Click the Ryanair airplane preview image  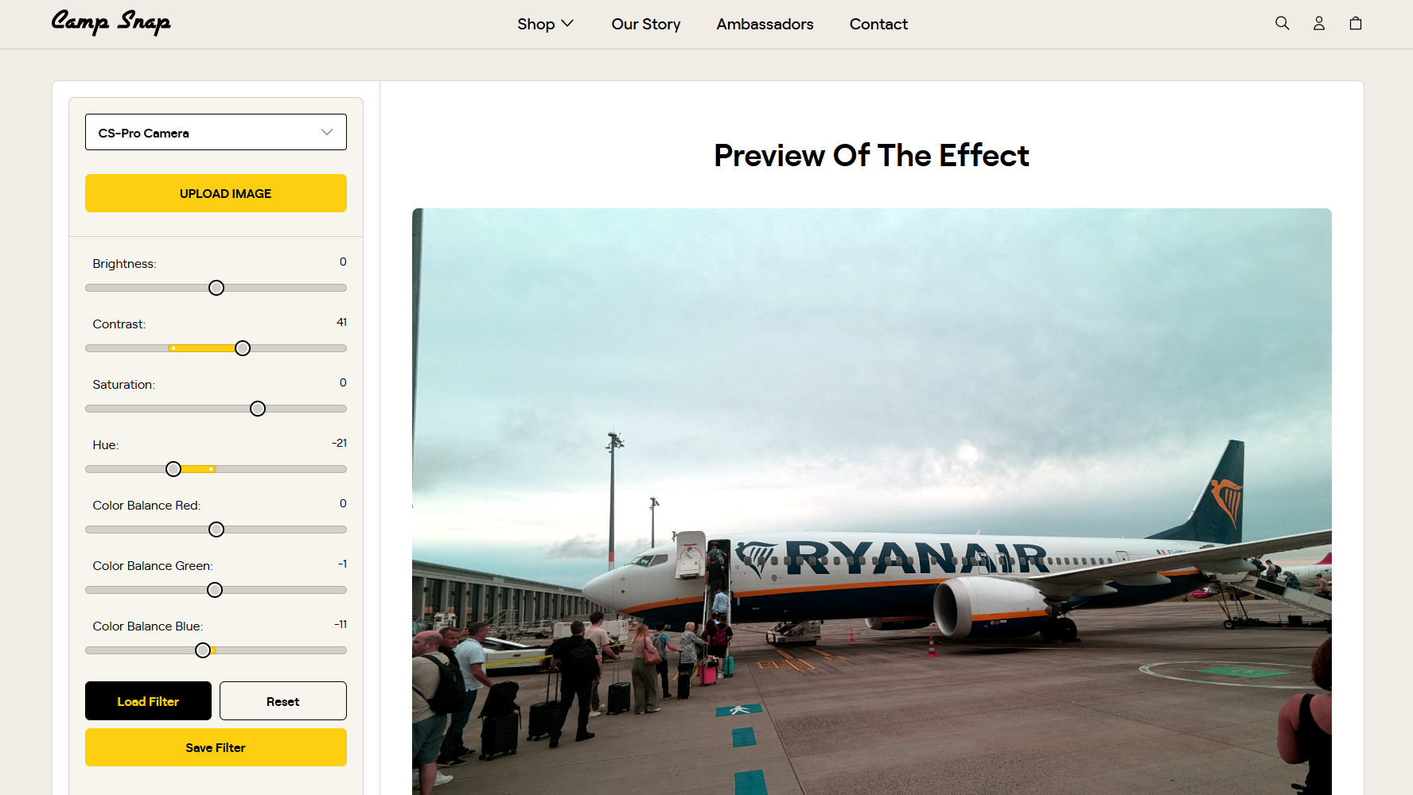click(x=871, y=501)
